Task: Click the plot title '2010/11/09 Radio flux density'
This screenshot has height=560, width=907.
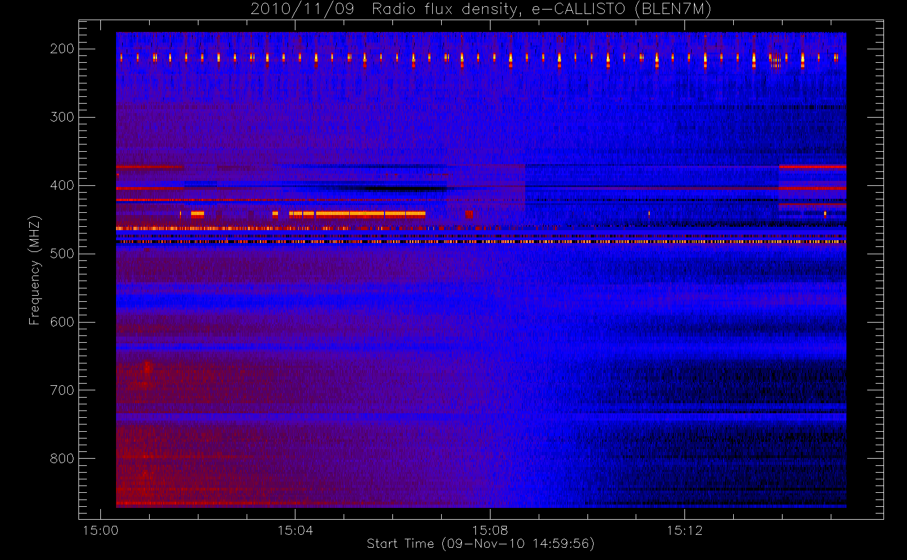Action: click(481, 10)
